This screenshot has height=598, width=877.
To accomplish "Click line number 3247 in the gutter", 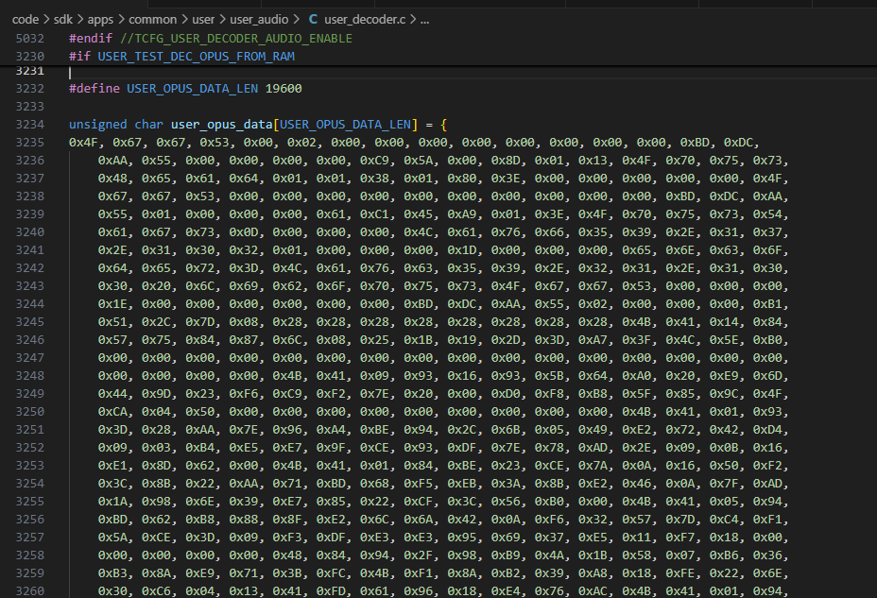I will click(29, 358).
